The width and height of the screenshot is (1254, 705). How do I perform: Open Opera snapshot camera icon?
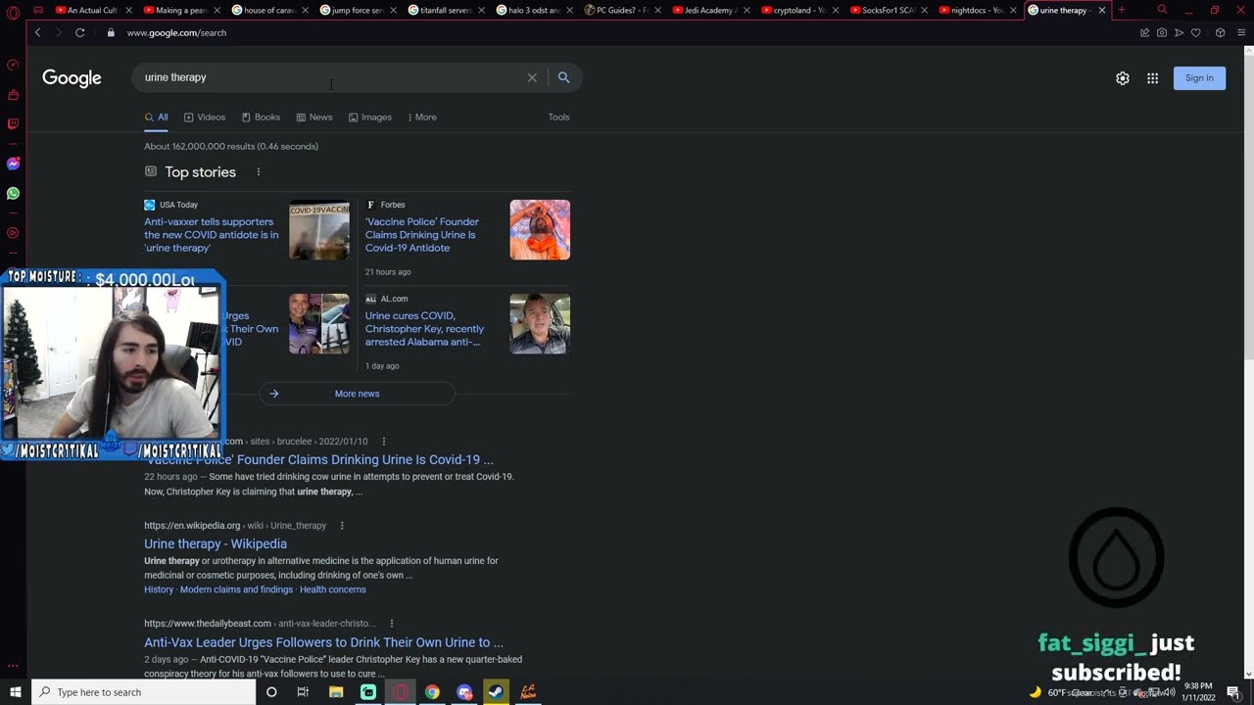click(1161, 32)
